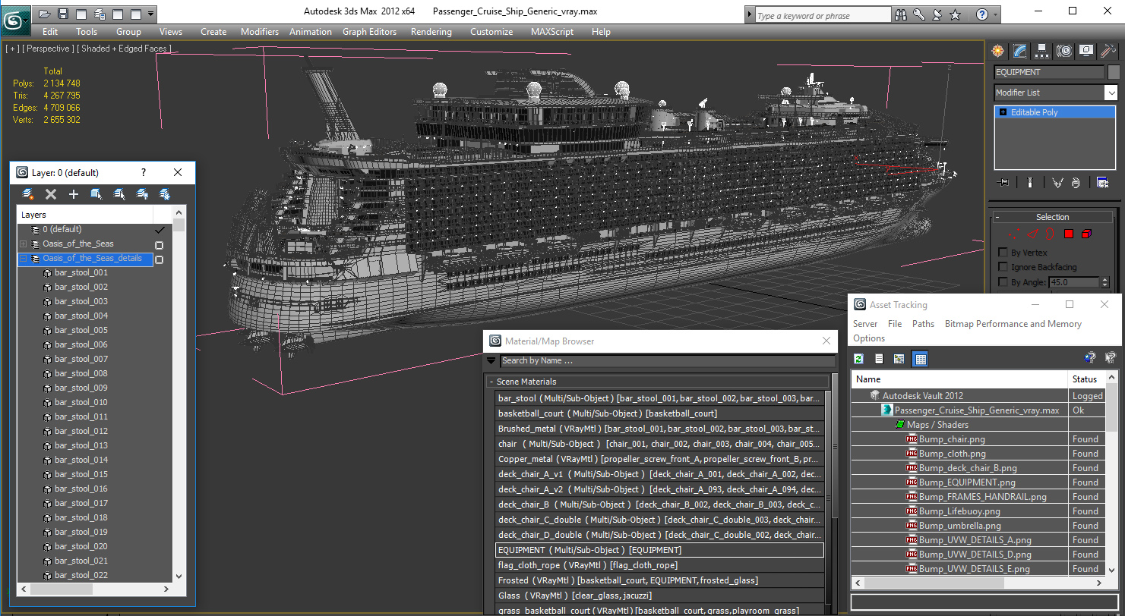Select Polygon sub-object level icon
The width and height of the screenshot is (1125, 616).
click(x=1068, y=234)
